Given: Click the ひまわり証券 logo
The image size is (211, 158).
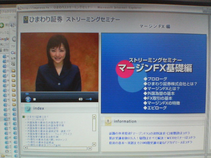Looking at the screenshot, I should coord(43,19).
